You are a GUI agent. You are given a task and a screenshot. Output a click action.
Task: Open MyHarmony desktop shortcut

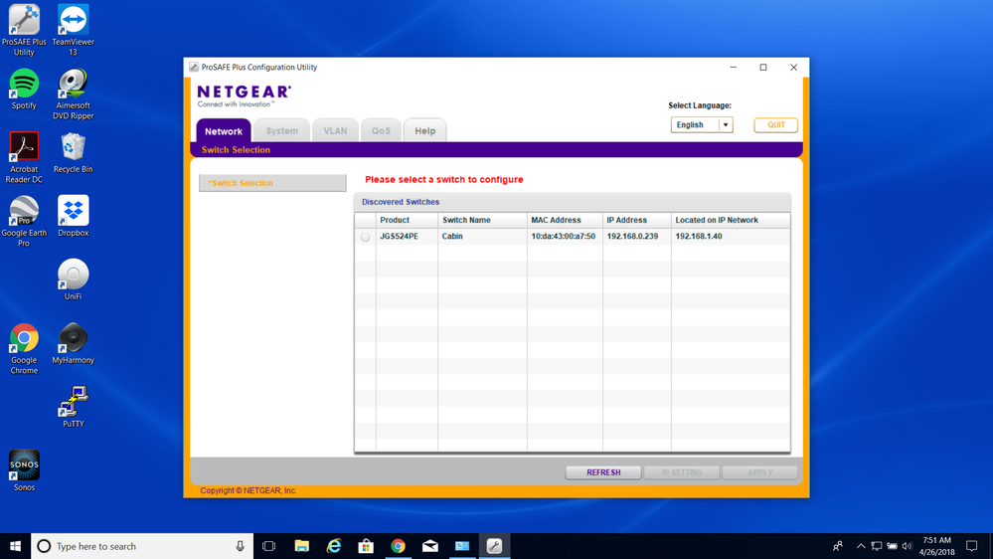coord(73,343)
